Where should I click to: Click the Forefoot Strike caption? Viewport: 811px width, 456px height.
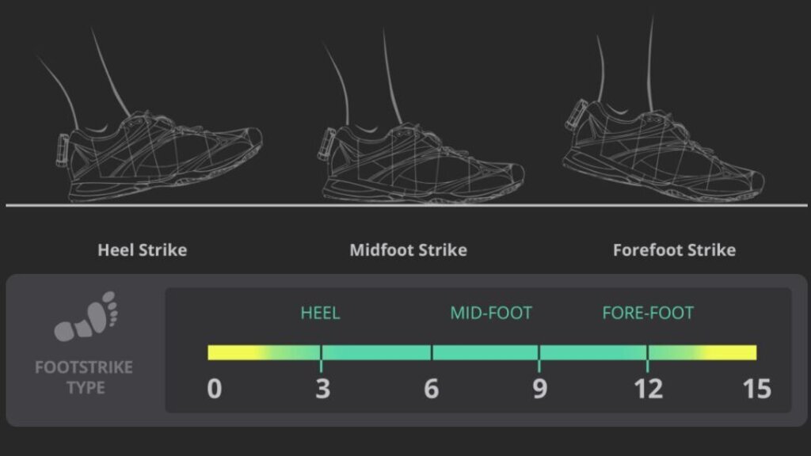674,250
